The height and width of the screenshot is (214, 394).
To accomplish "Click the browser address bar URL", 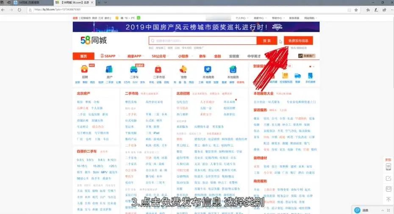I will pos(58,10).
